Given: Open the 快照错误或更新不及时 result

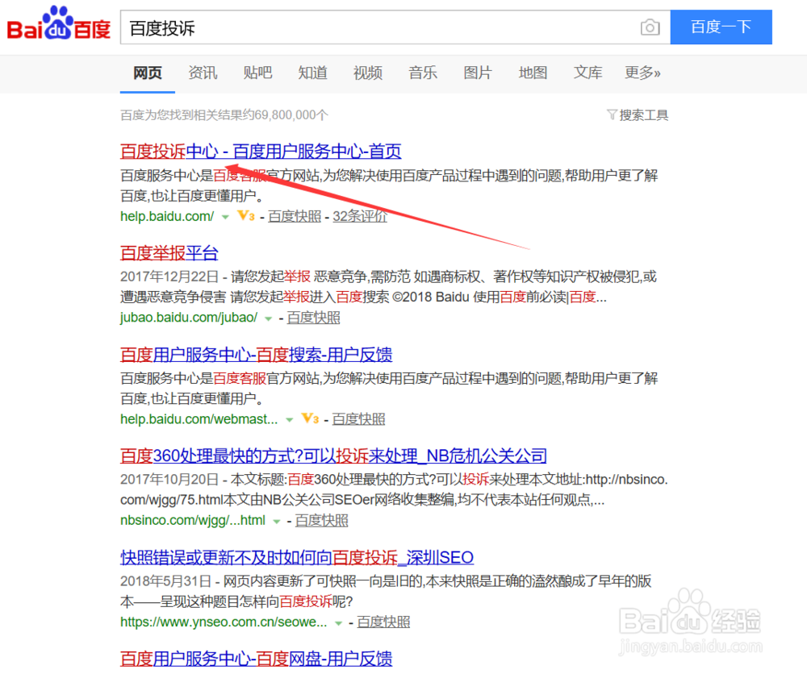Looking at the screenshot, I should [296, 557].
